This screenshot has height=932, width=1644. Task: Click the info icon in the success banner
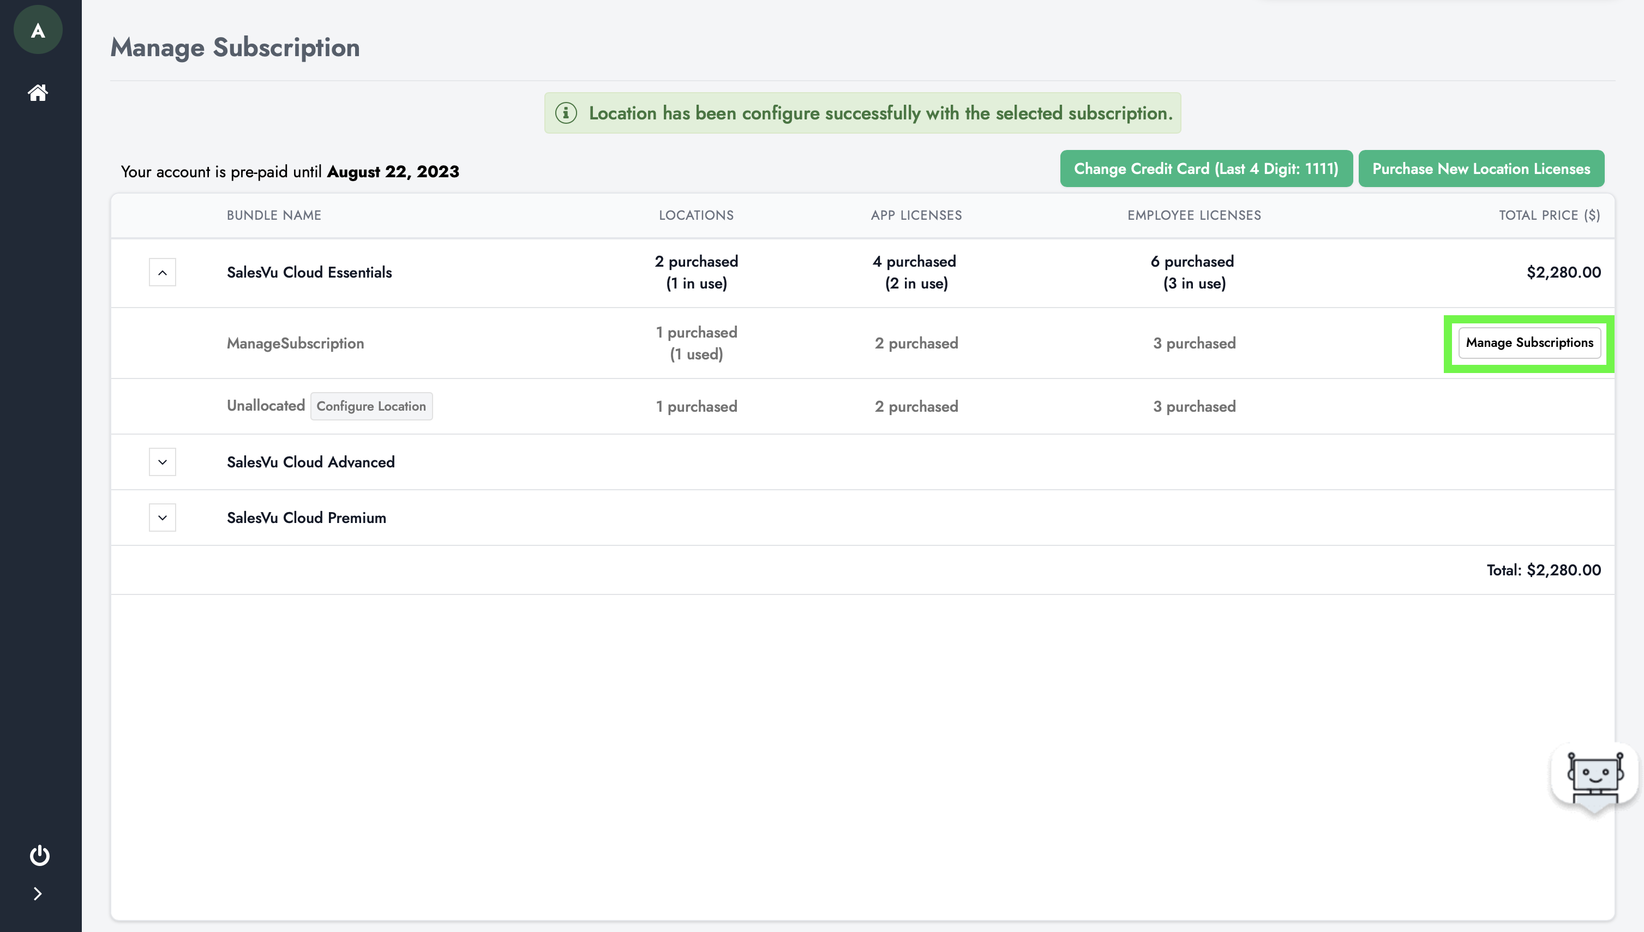click(x=566, y=113)
